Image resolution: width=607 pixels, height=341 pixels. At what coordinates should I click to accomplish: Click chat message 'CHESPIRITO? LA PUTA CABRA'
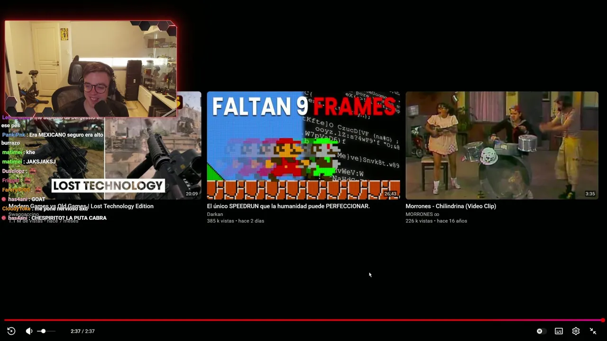click(69, 218)
